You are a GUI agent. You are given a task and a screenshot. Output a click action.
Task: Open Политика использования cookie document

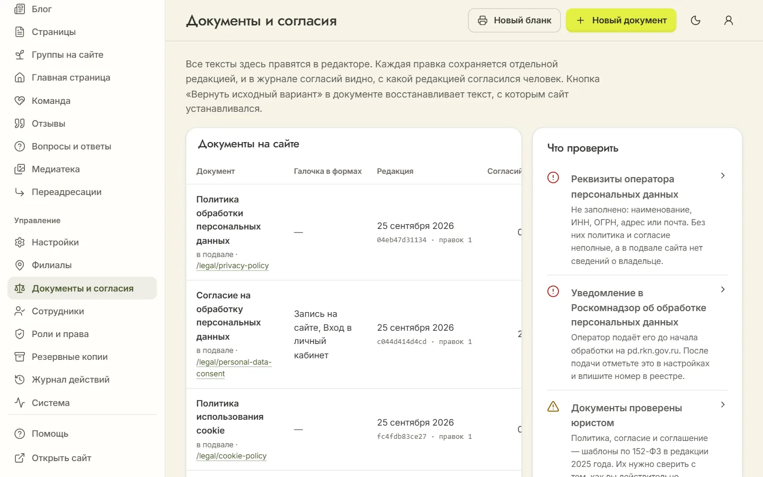230,417
